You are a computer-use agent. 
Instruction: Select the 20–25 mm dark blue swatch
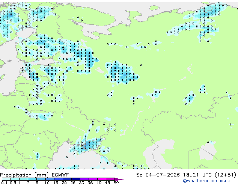tap(67, 179)
